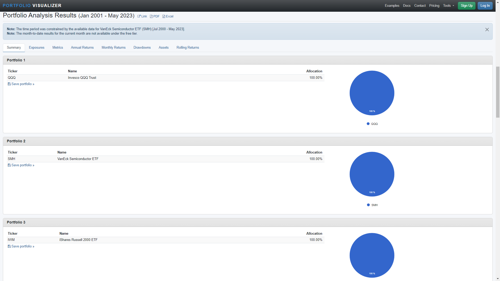This screenshot has height=281, width=500.
Task: Open the Drawdowns tab
Action: click(x=142, y=48)
